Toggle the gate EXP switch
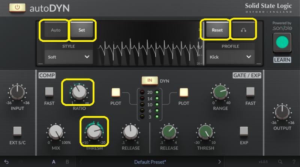 coord(244,131)
